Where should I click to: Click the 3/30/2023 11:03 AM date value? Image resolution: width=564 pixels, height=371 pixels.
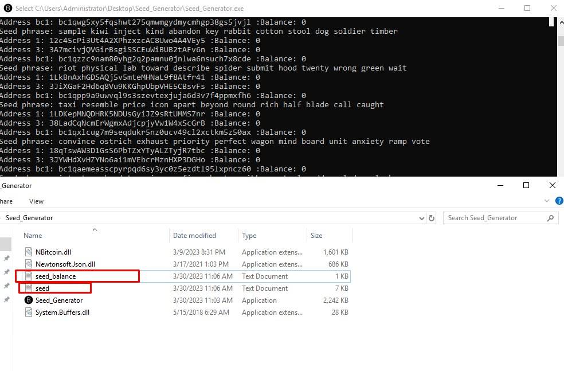(x=202, y=300)
